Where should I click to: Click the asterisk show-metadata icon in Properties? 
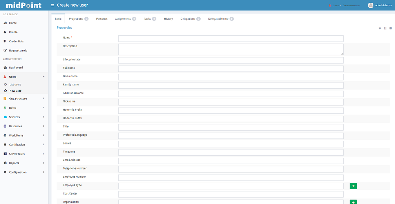[x=380, y=28]
